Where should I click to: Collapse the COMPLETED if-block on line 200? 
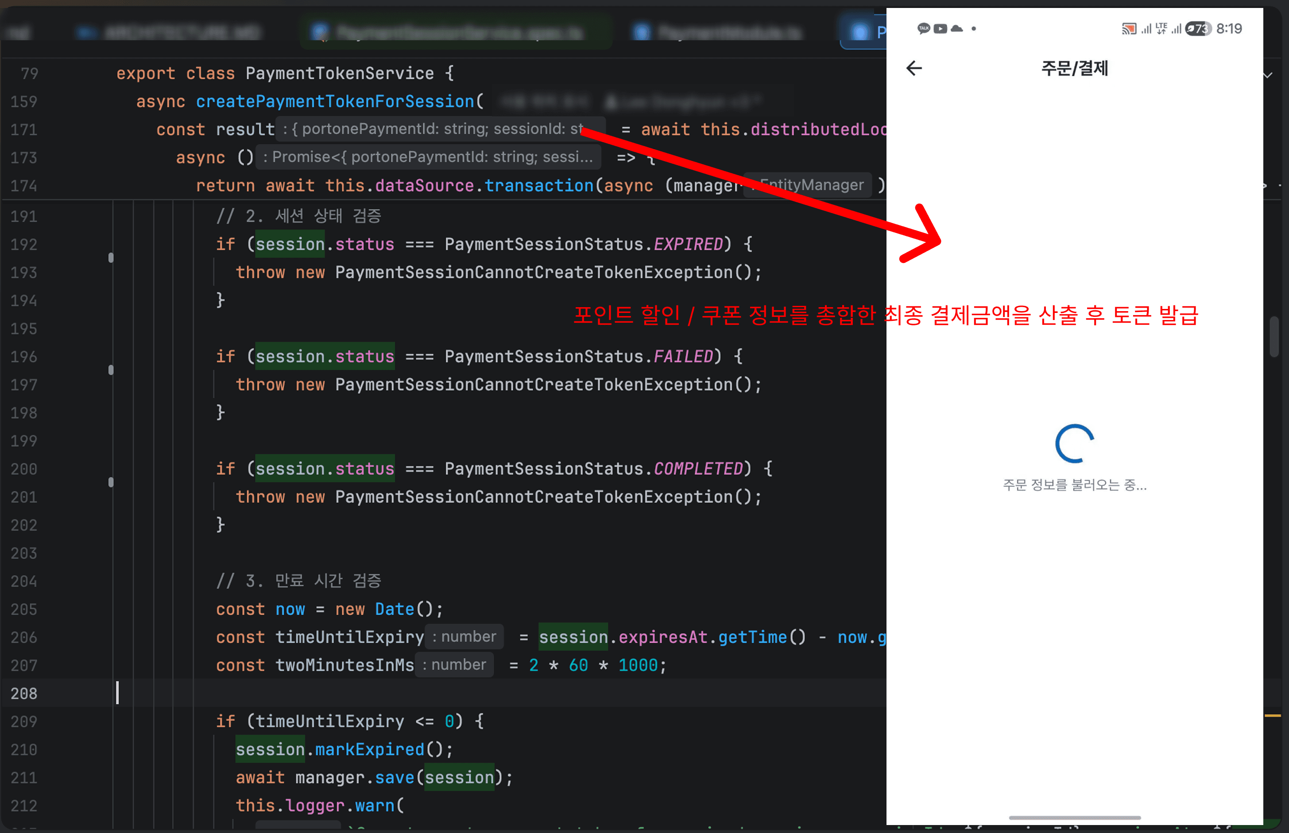pos(111,482)
